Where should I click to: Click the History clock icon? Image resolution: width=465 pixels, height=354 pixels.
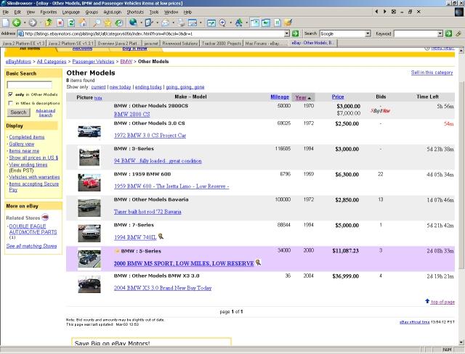coord(119,22)
